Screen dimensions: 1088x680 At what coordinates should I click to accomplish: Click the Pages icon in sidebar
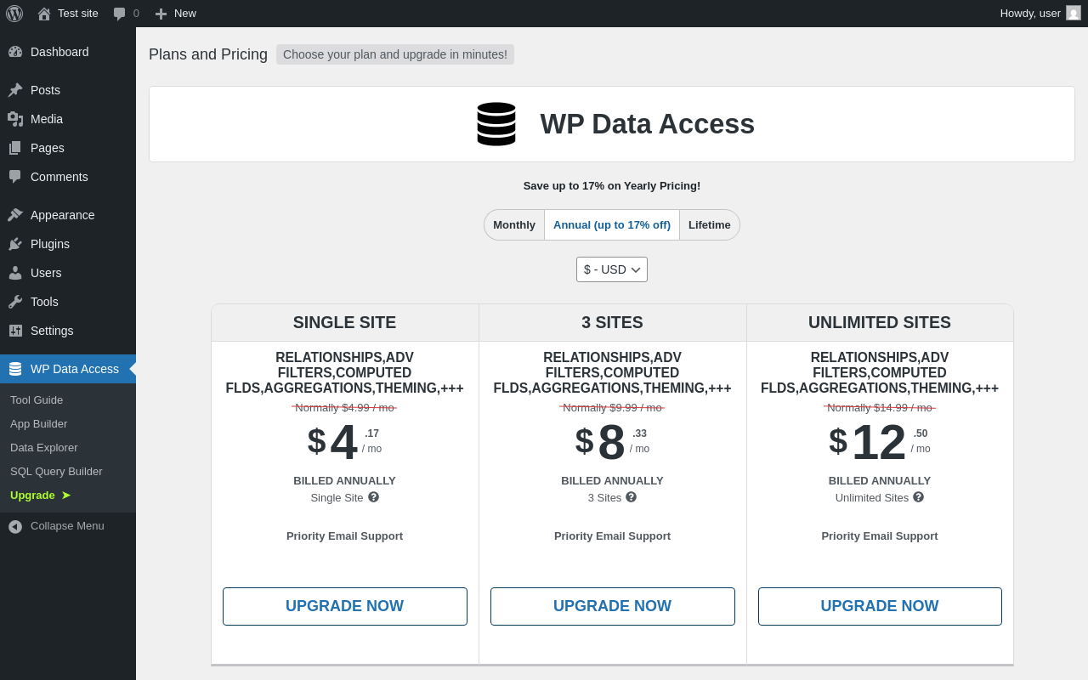(15, 148)
